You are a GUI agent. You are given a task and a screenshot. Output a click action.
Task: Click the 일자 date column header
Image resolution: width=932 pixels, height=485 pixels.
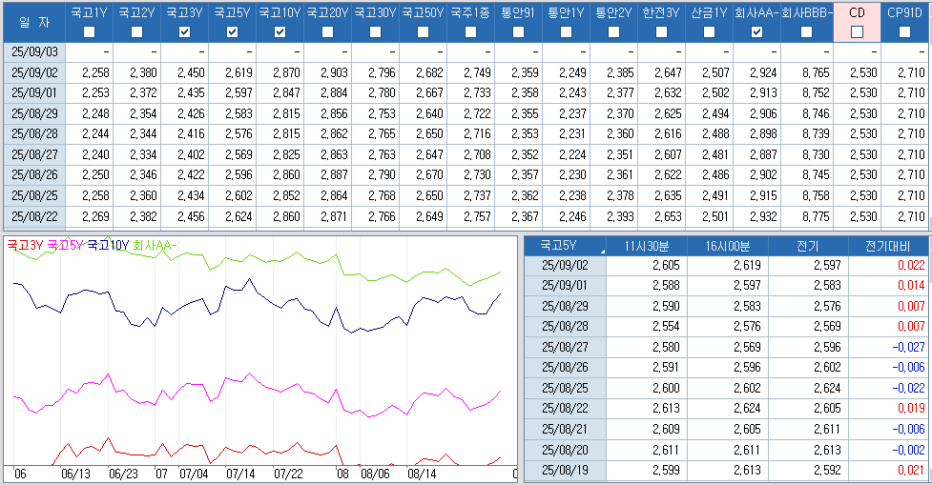point(35,22)
